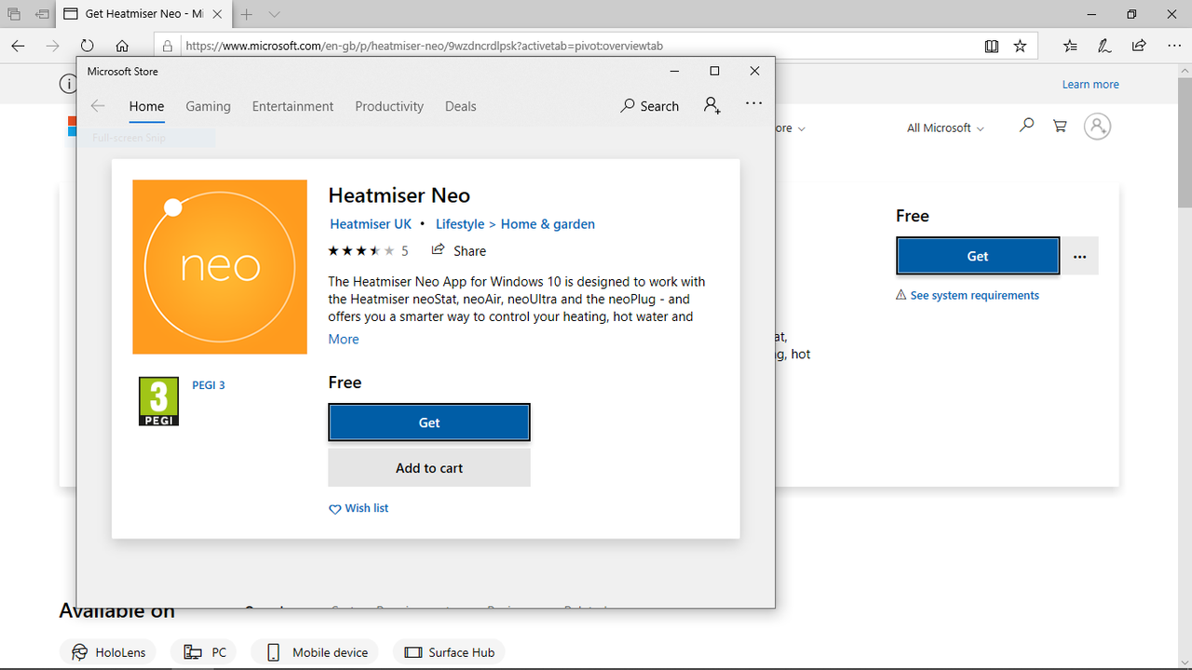Select the Get Heatmiser Neo browser tab

(x=142, y=14)
